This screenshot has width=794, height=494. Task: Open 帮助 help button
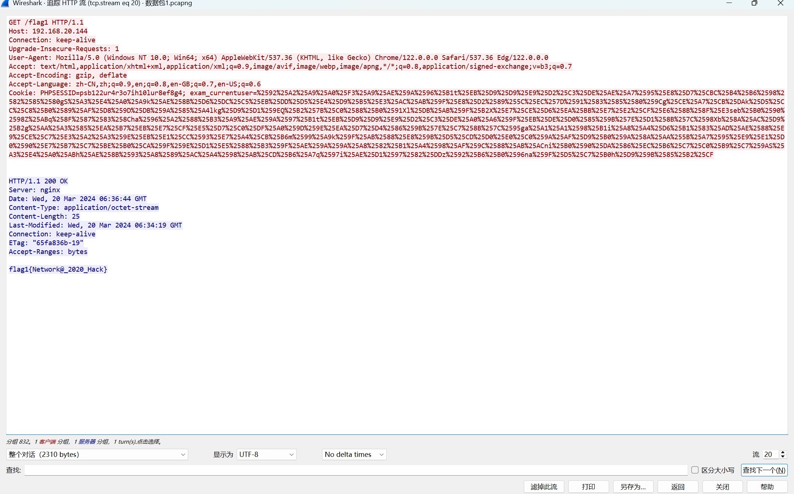point(767,487)
